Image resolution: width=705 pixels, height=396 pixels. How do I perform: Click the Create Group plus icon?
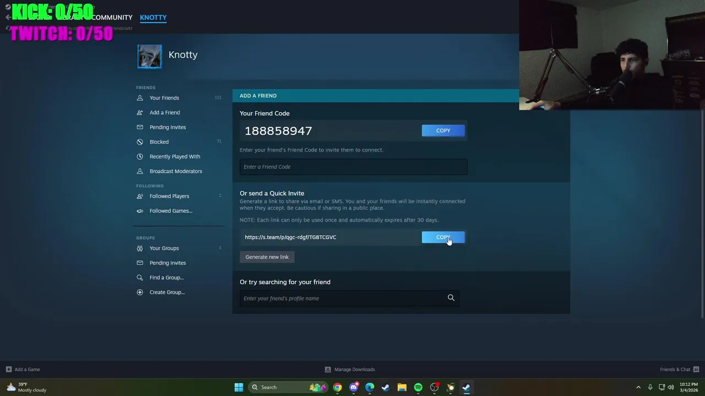click(140, 292)
